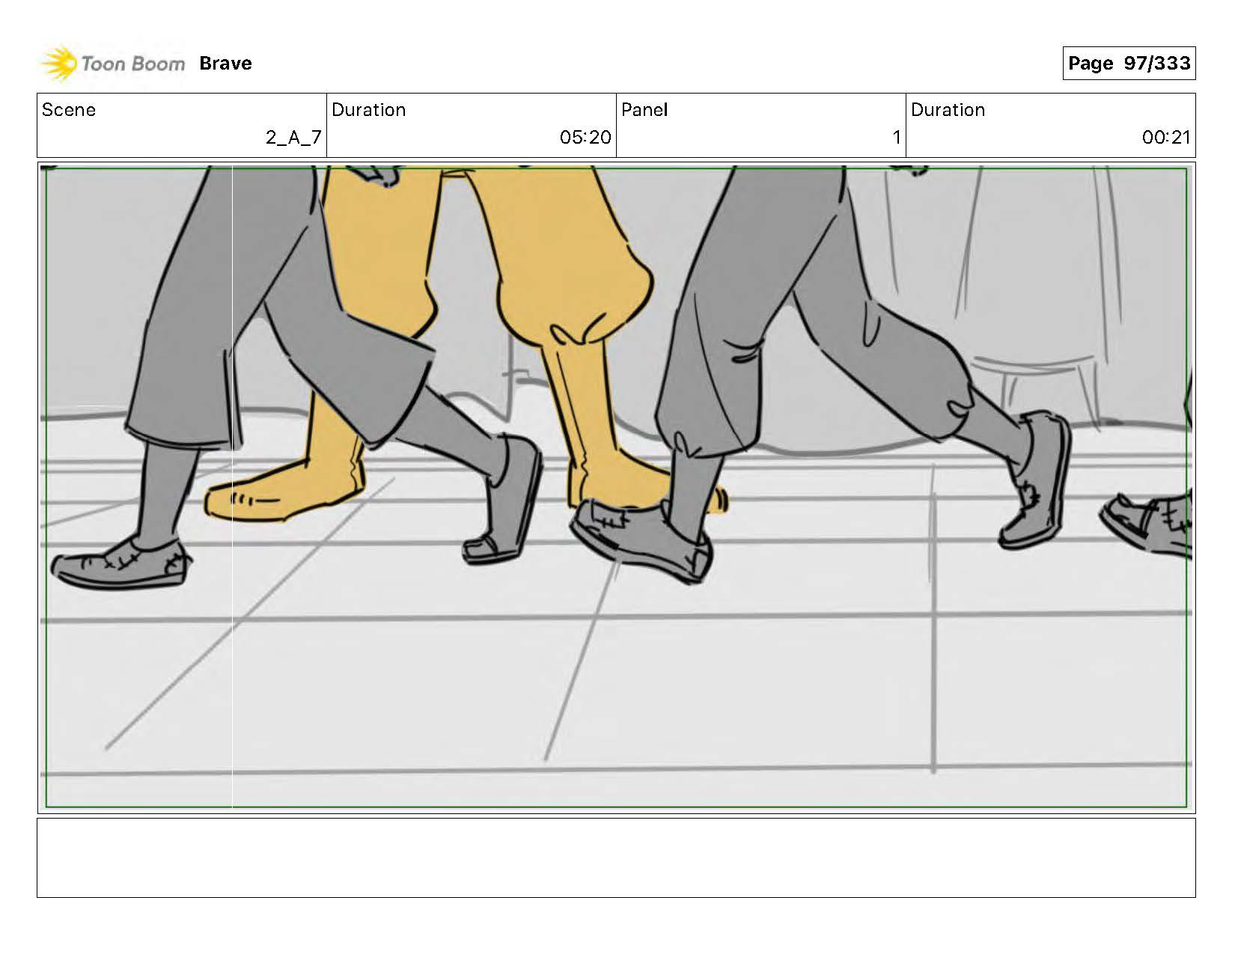Click the Toon Boom logo

click(x=112, y=64)
